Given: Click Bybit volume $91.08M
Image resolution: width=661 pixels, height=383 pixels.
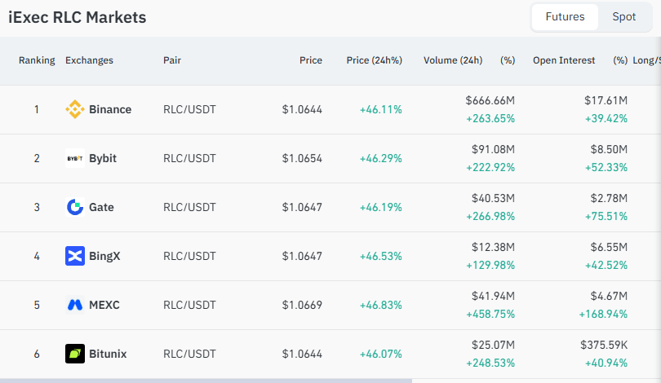Looking at the screenshot, I should 493,149.
